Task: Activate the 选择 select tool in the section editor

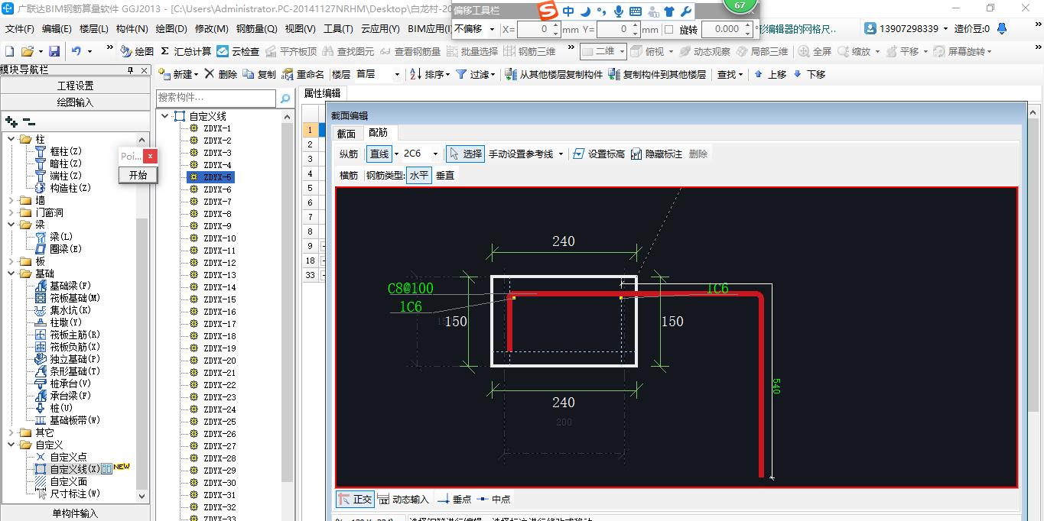Action: pos(465,154)
